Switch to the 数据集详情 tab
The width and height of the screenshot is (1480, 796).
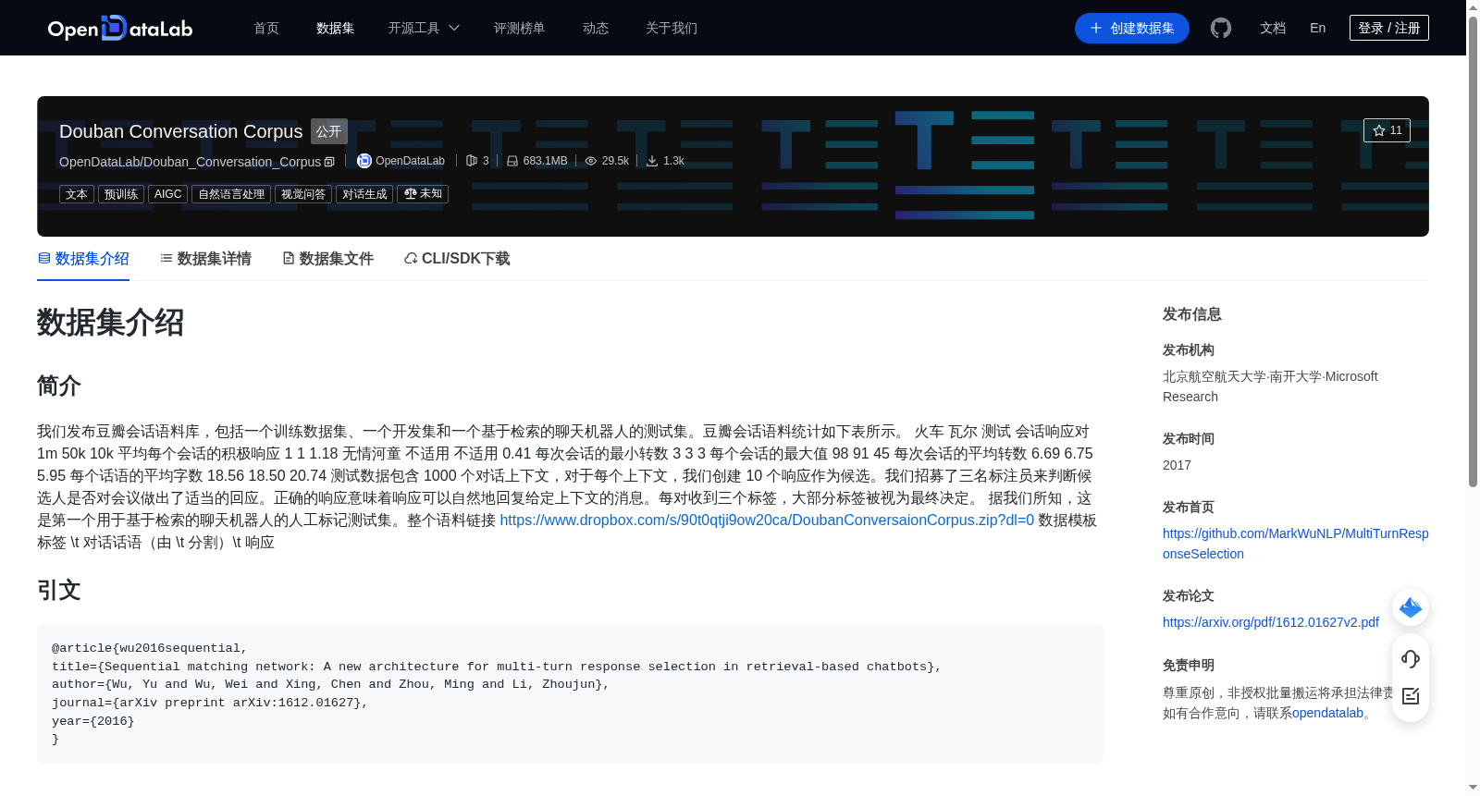point(205,259)
